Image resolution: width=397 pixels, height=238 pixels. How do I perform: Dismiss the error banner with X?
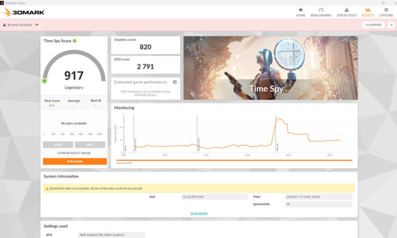click(x=391, y=25)
